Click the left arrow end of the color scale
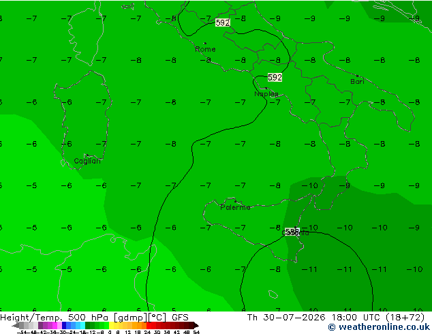The width and height of the screenshot is (432, 334). (x=15, y=325)
